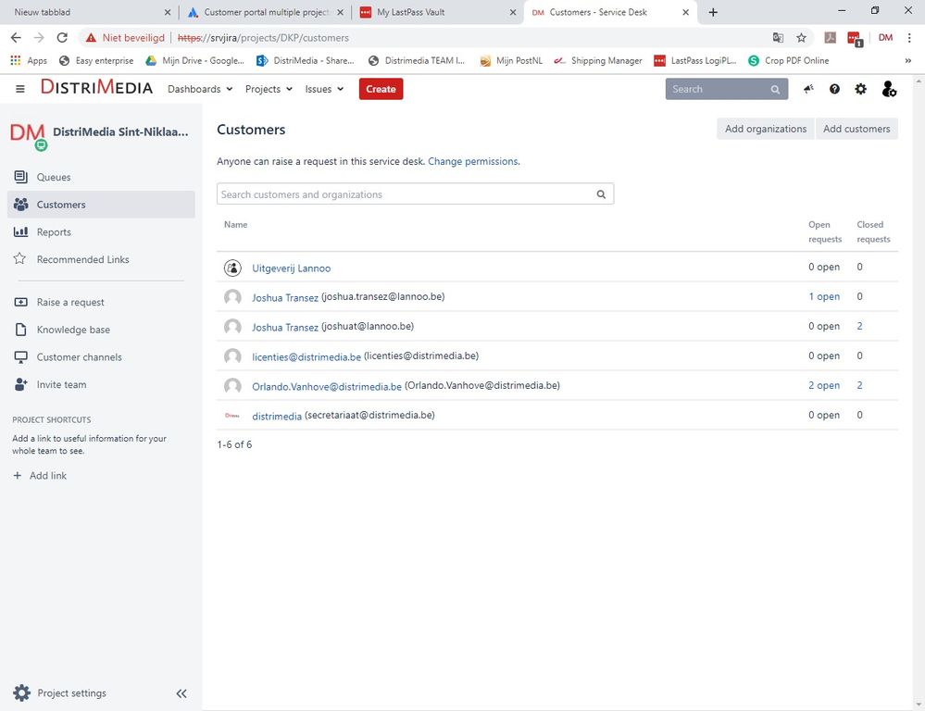Open the sidebar hamburger menu icon
925x711 pixels.
pyautogui.click(x=20, y=89)
